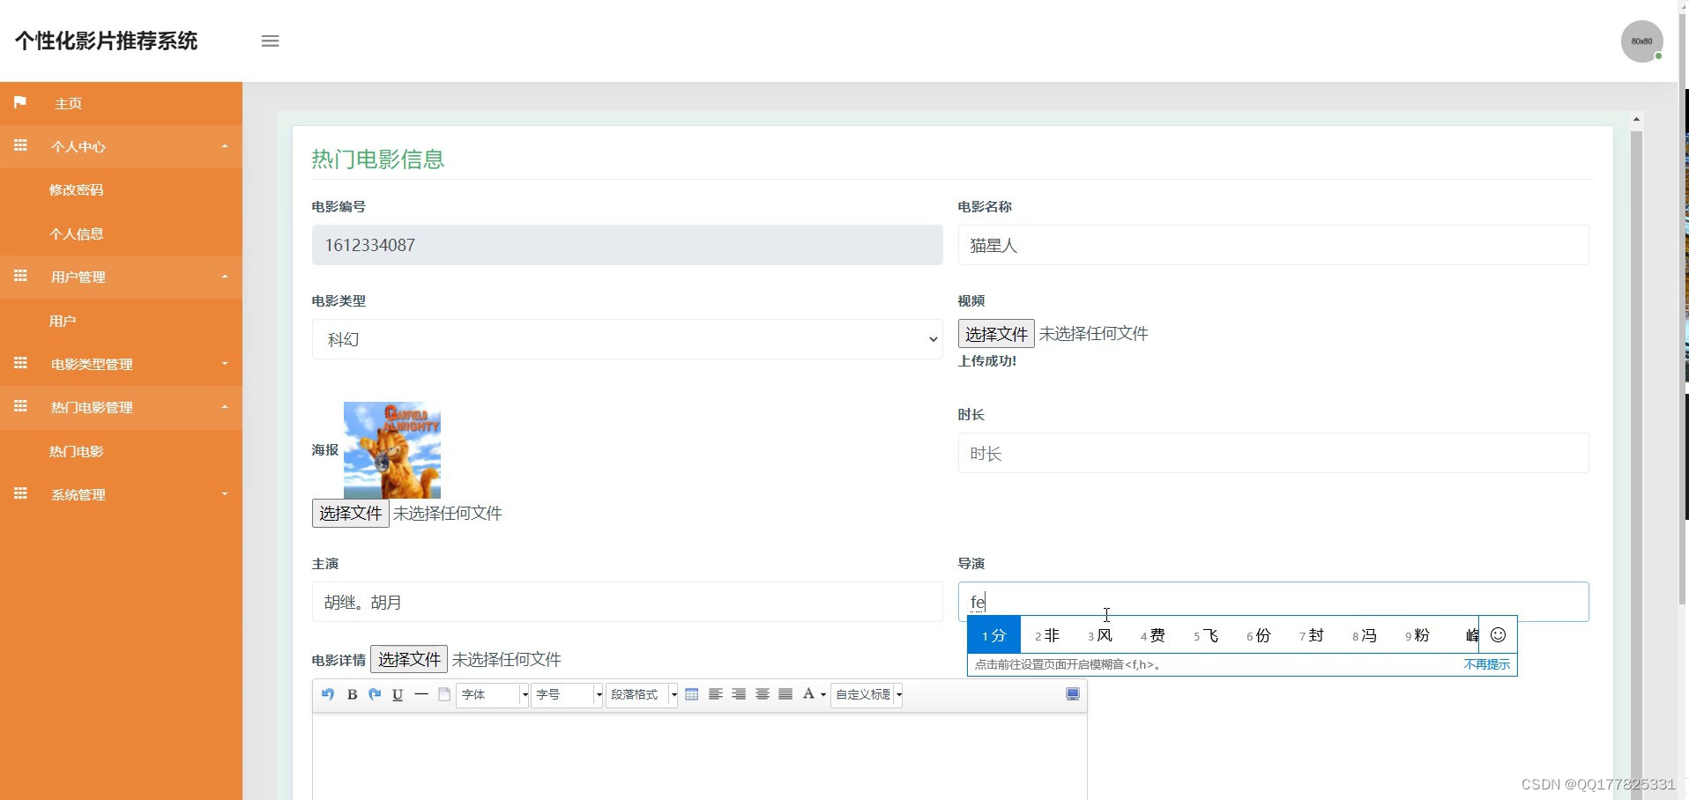Click the 不再提示 link in the IME popup
This screenshot has height=800, width=1689.
(1486, 664)
